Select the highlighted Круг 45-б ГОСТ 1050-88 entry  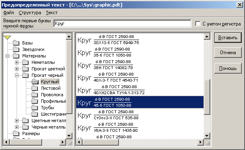click(x=140, y=102)
